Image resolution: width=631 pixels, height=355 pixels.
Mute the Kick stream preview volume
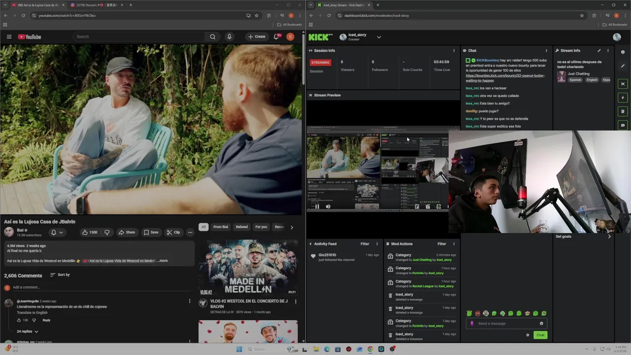pos(328,207)
